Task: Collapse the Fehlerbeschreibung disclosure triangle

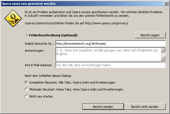Action: point(27,35)
